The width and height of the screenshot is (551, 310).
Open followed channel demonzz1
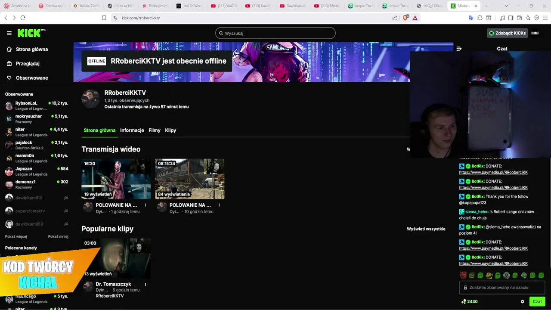pyautogui.click(x=37, y=184)
